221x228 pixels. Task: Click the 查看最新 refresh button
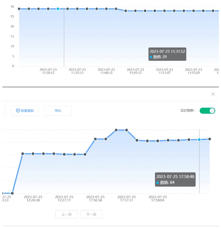coord(25,111)
